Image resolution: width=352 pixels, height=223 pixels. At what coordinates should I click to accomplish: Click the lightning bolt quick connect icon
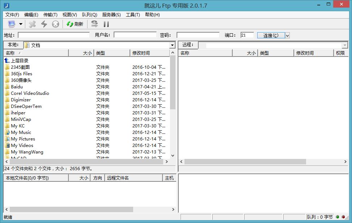(x=44, y=24)
